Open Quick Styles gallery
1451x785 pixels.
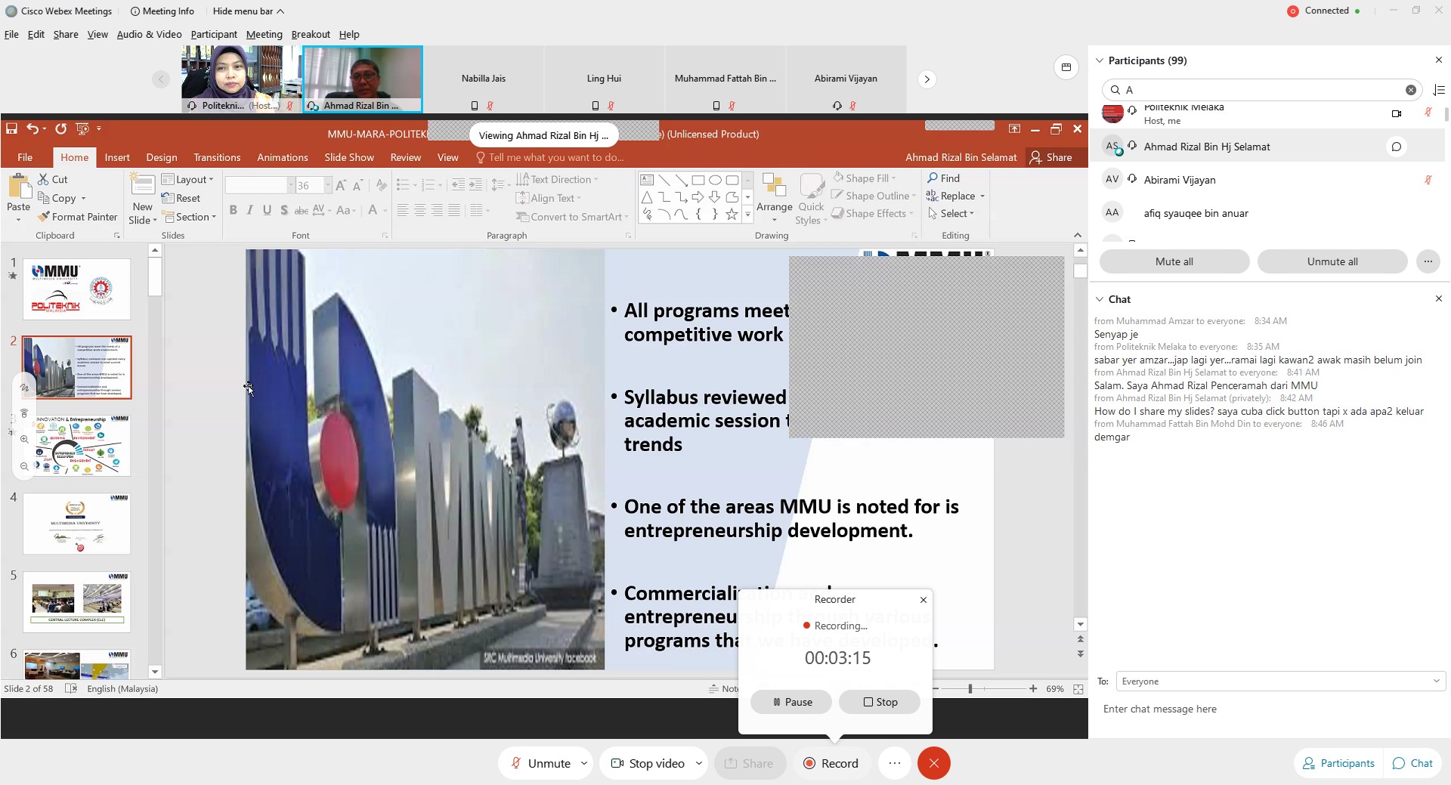tap(811, 199)
